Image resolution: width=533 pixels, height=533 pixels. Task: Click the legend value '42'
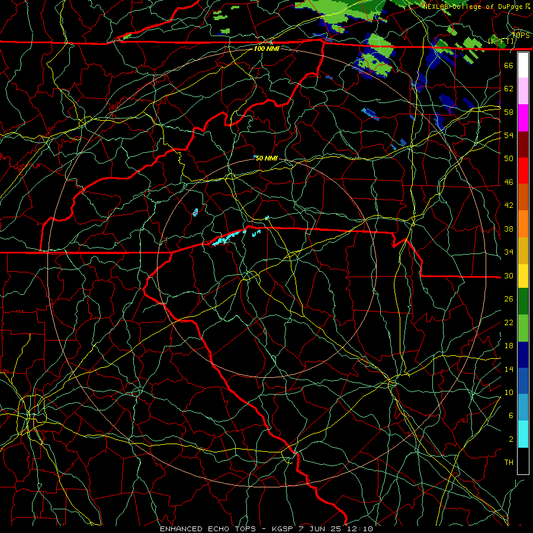[509, 206]
